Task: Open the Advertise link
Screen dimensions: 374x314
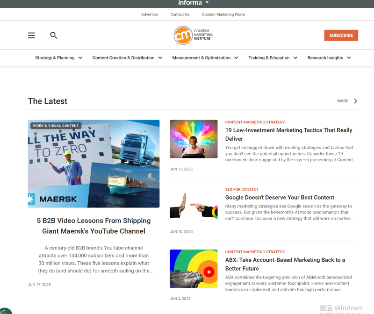Action: coord(149,14)
